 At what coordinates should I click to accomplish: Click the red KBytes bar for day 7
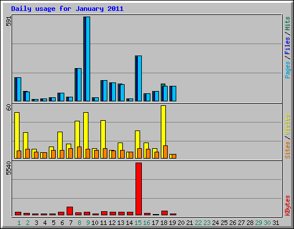[69, 211]
